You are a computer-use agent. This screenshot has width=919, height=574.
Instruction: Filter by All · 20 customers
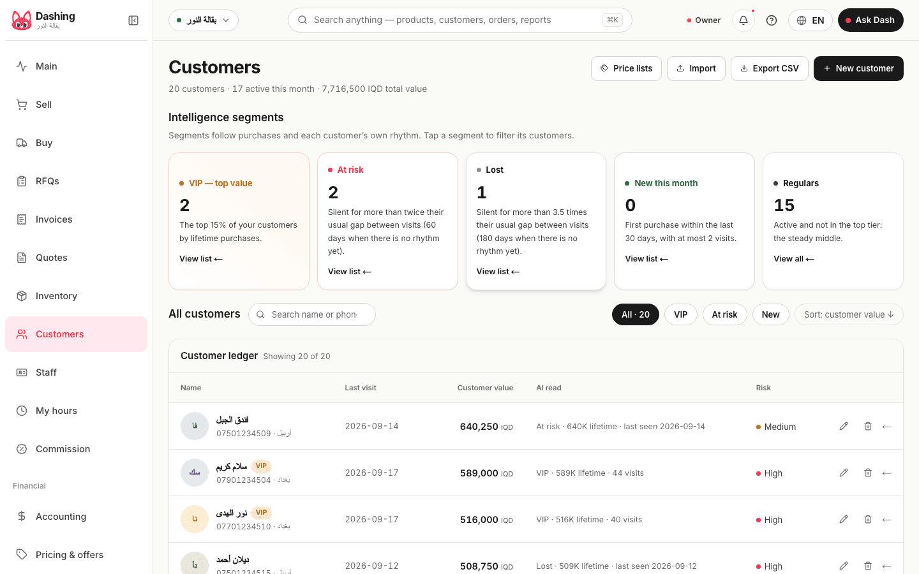636,314
